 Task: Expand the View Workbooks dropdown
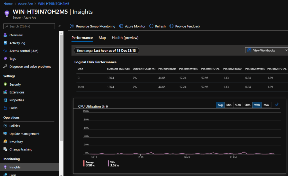coord(266,50)
